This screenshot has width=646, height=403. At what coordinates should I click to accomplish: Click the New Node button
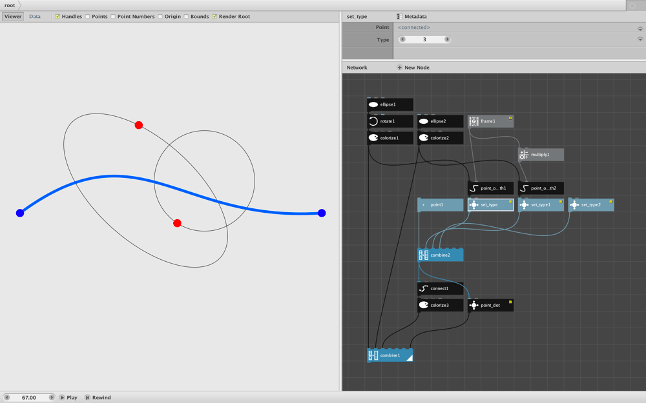tap(413, 68)
